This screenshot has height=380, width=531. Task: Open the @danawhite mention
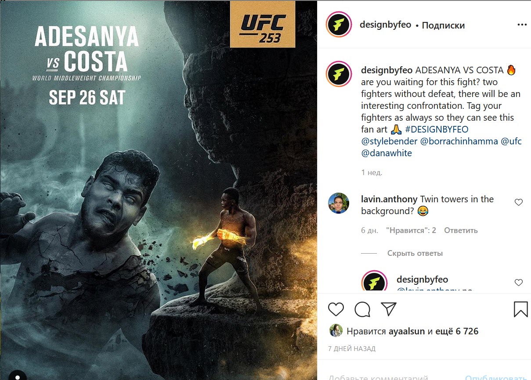pyautogui.click(x=387, y=154)
